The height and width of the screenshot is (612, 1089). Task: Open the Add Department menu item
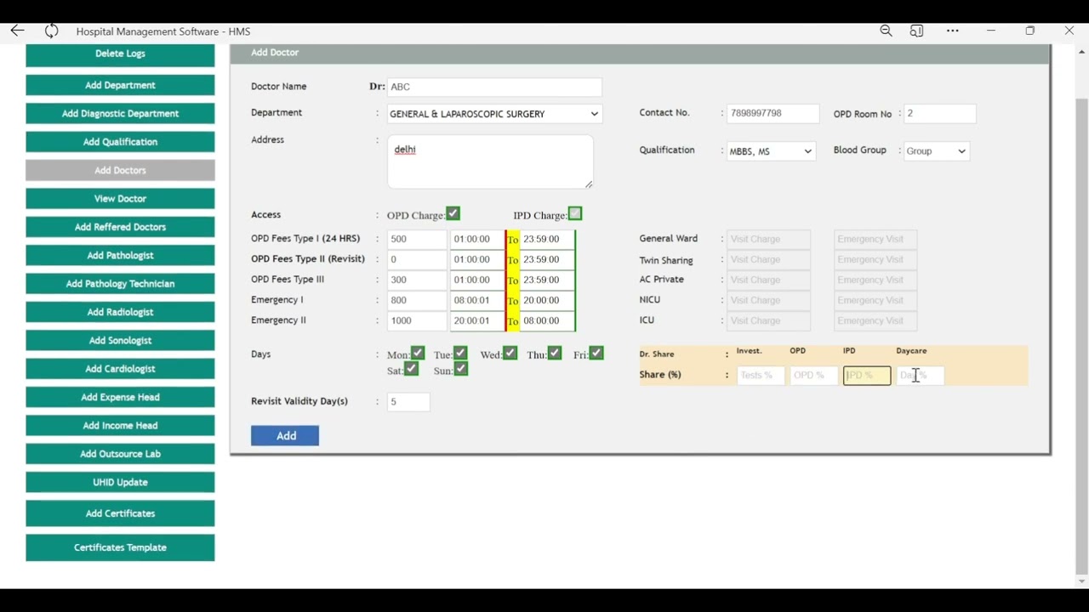pyautogui.click(x=120, y=85)
